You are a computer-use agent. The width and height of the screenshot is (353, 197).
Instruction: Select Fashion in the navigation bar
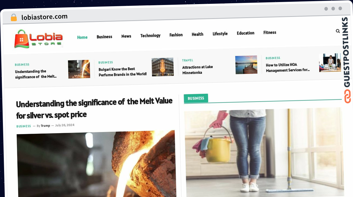176,35
